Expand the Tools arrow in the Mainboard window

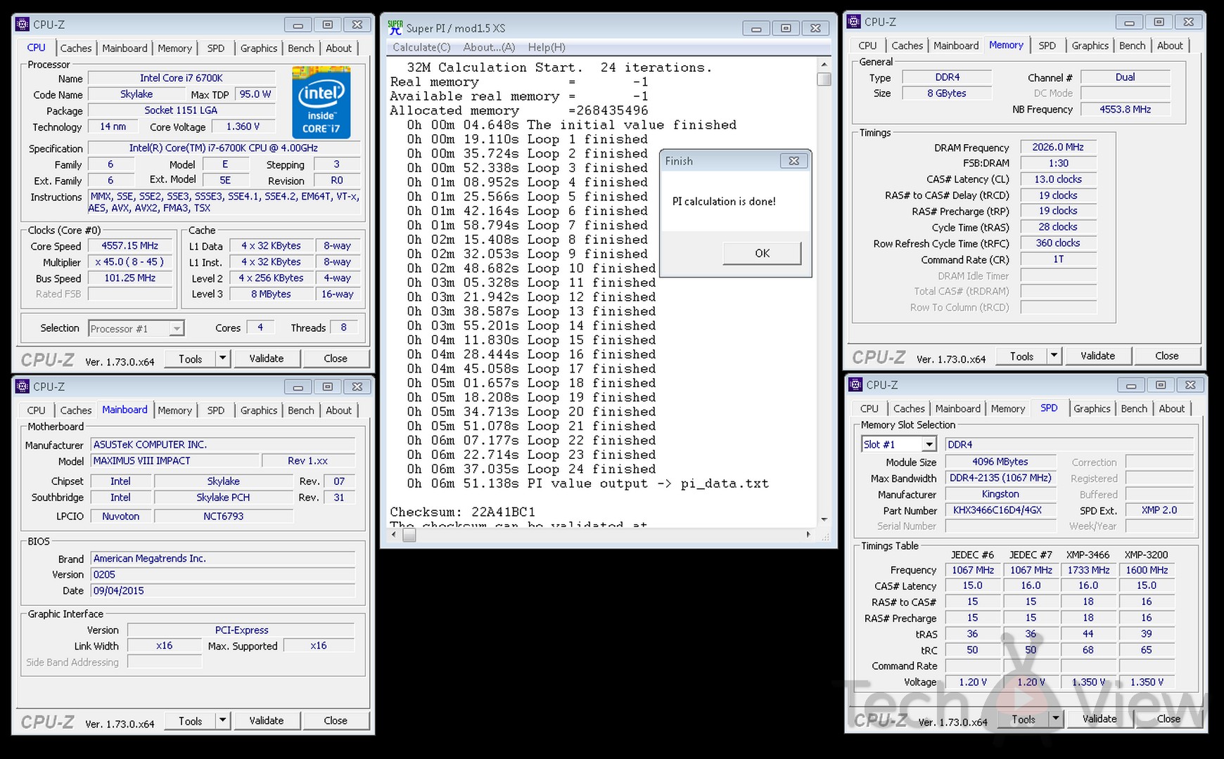(222, 720)
